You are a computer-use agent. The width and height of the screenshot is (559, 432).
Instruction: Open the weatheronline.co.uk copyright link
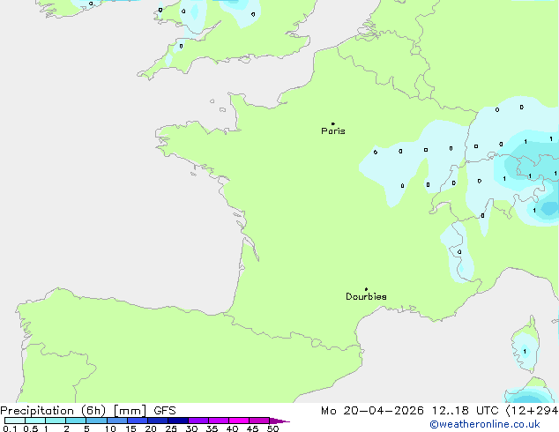point(484,424)
